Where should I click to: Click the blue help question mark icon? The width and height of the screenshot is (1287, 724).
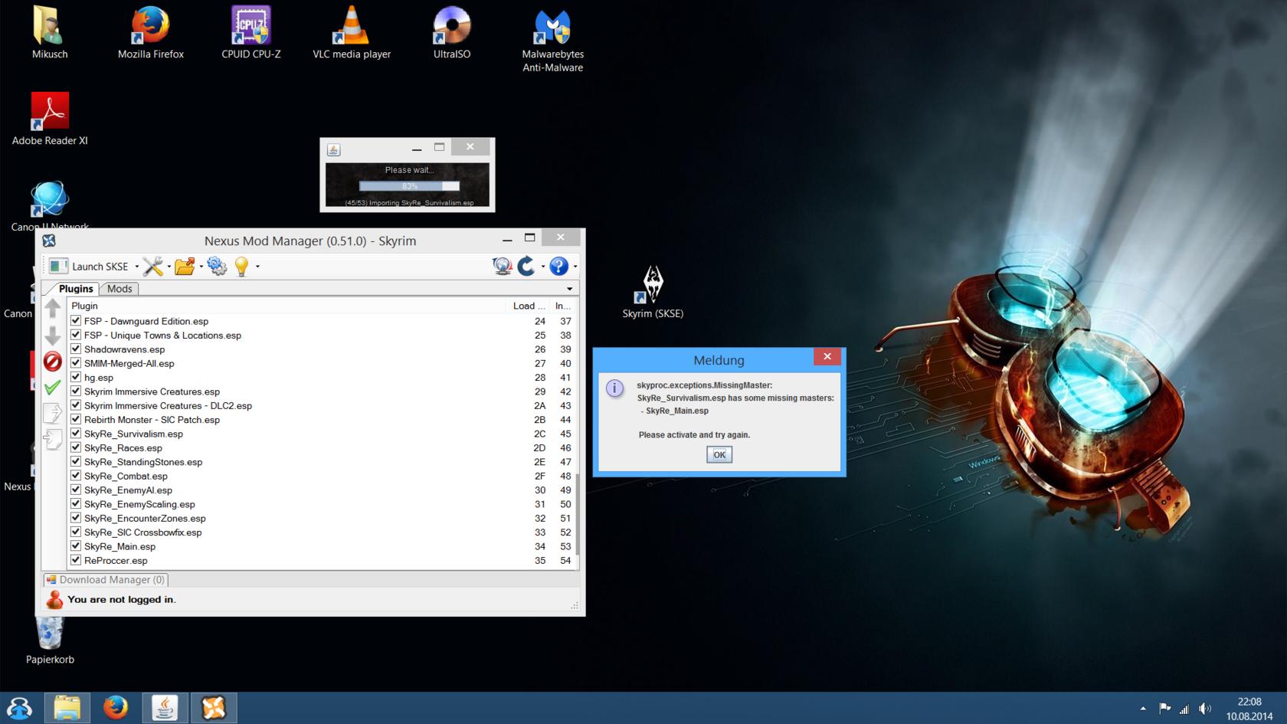point(558,266)
